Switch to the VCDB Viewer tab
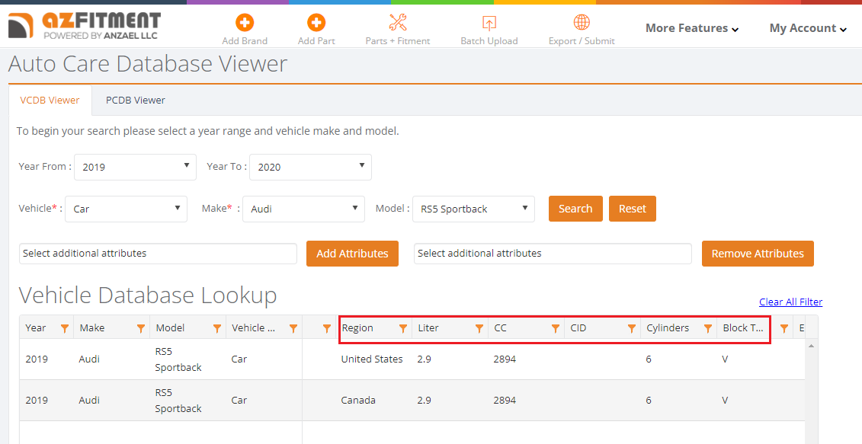Screen dimensions: 862x444 pyautogui.click(x=50, y=100)
